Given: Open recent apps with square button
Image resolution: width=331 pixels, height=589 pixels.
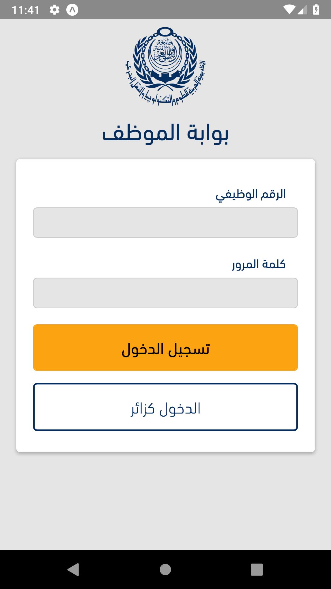Looking at the screenshot, I should pyautogui.click(x=257, y=570).
